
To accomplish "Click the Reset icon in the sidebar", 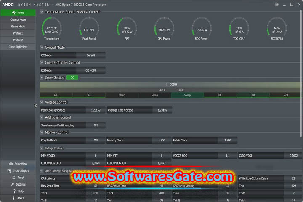I will click(x=14, y=178).
